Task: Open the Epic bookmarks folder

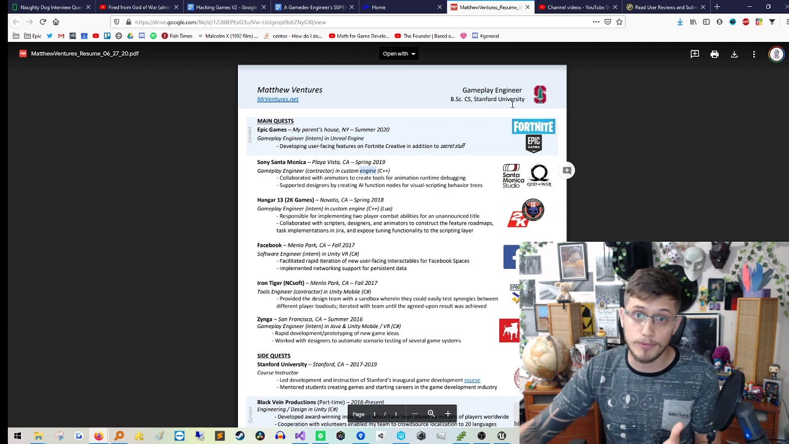Action: (32, 36)
